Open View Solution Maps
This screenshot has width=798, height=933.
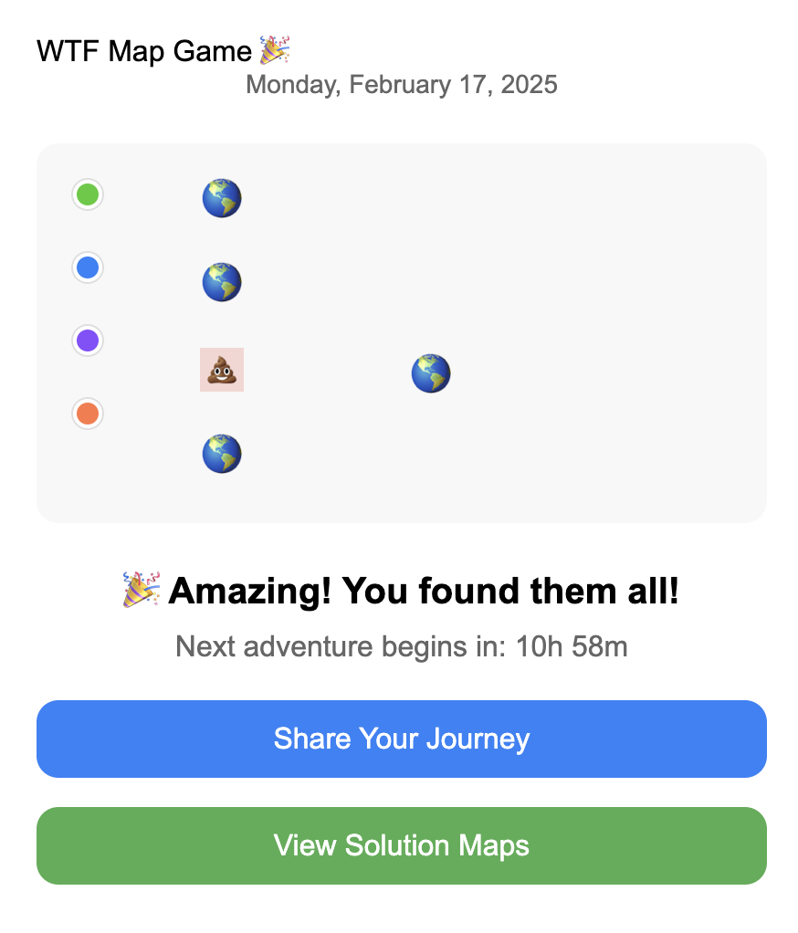tap(401, 845)
